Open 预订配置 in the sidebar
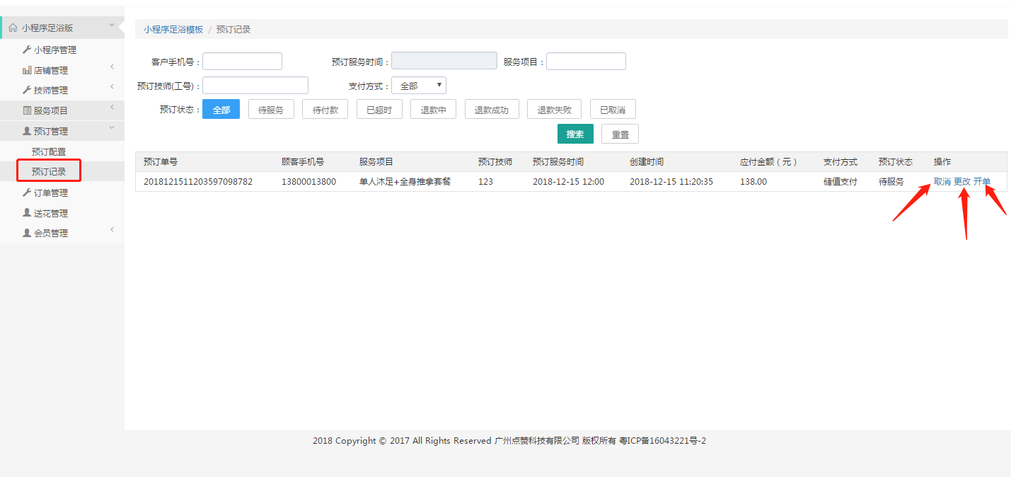Viewport: 1011px width, 477px height. point(49,152)
